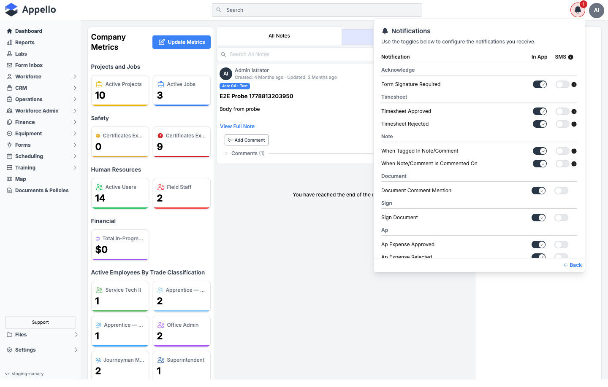Image resolution: width=608 pixels, height=387 pixels.
Task: Go Back from the notifications panel
Action: (573, 265)
